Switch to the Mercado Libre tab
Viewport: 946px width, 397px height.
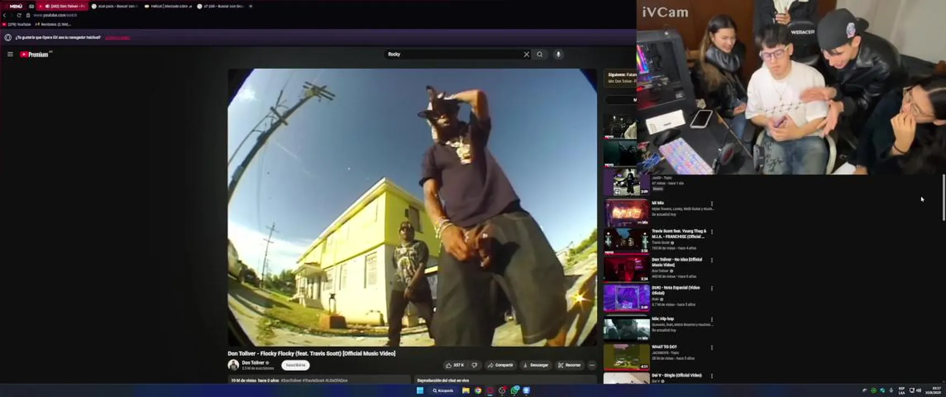point(168,6)
